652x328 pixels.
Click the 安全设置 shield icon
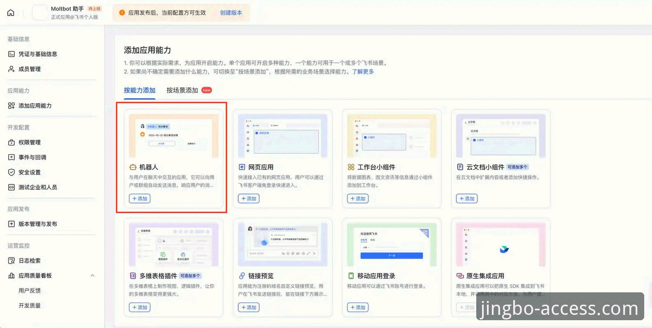click(x=11, y=172)
